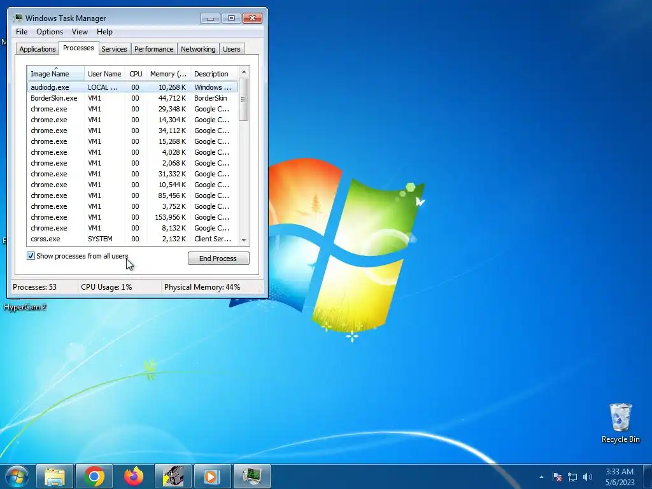This screenshot has height=489, width=652.
Task: Switch to the Users tab
Action: tap(232, 48)
